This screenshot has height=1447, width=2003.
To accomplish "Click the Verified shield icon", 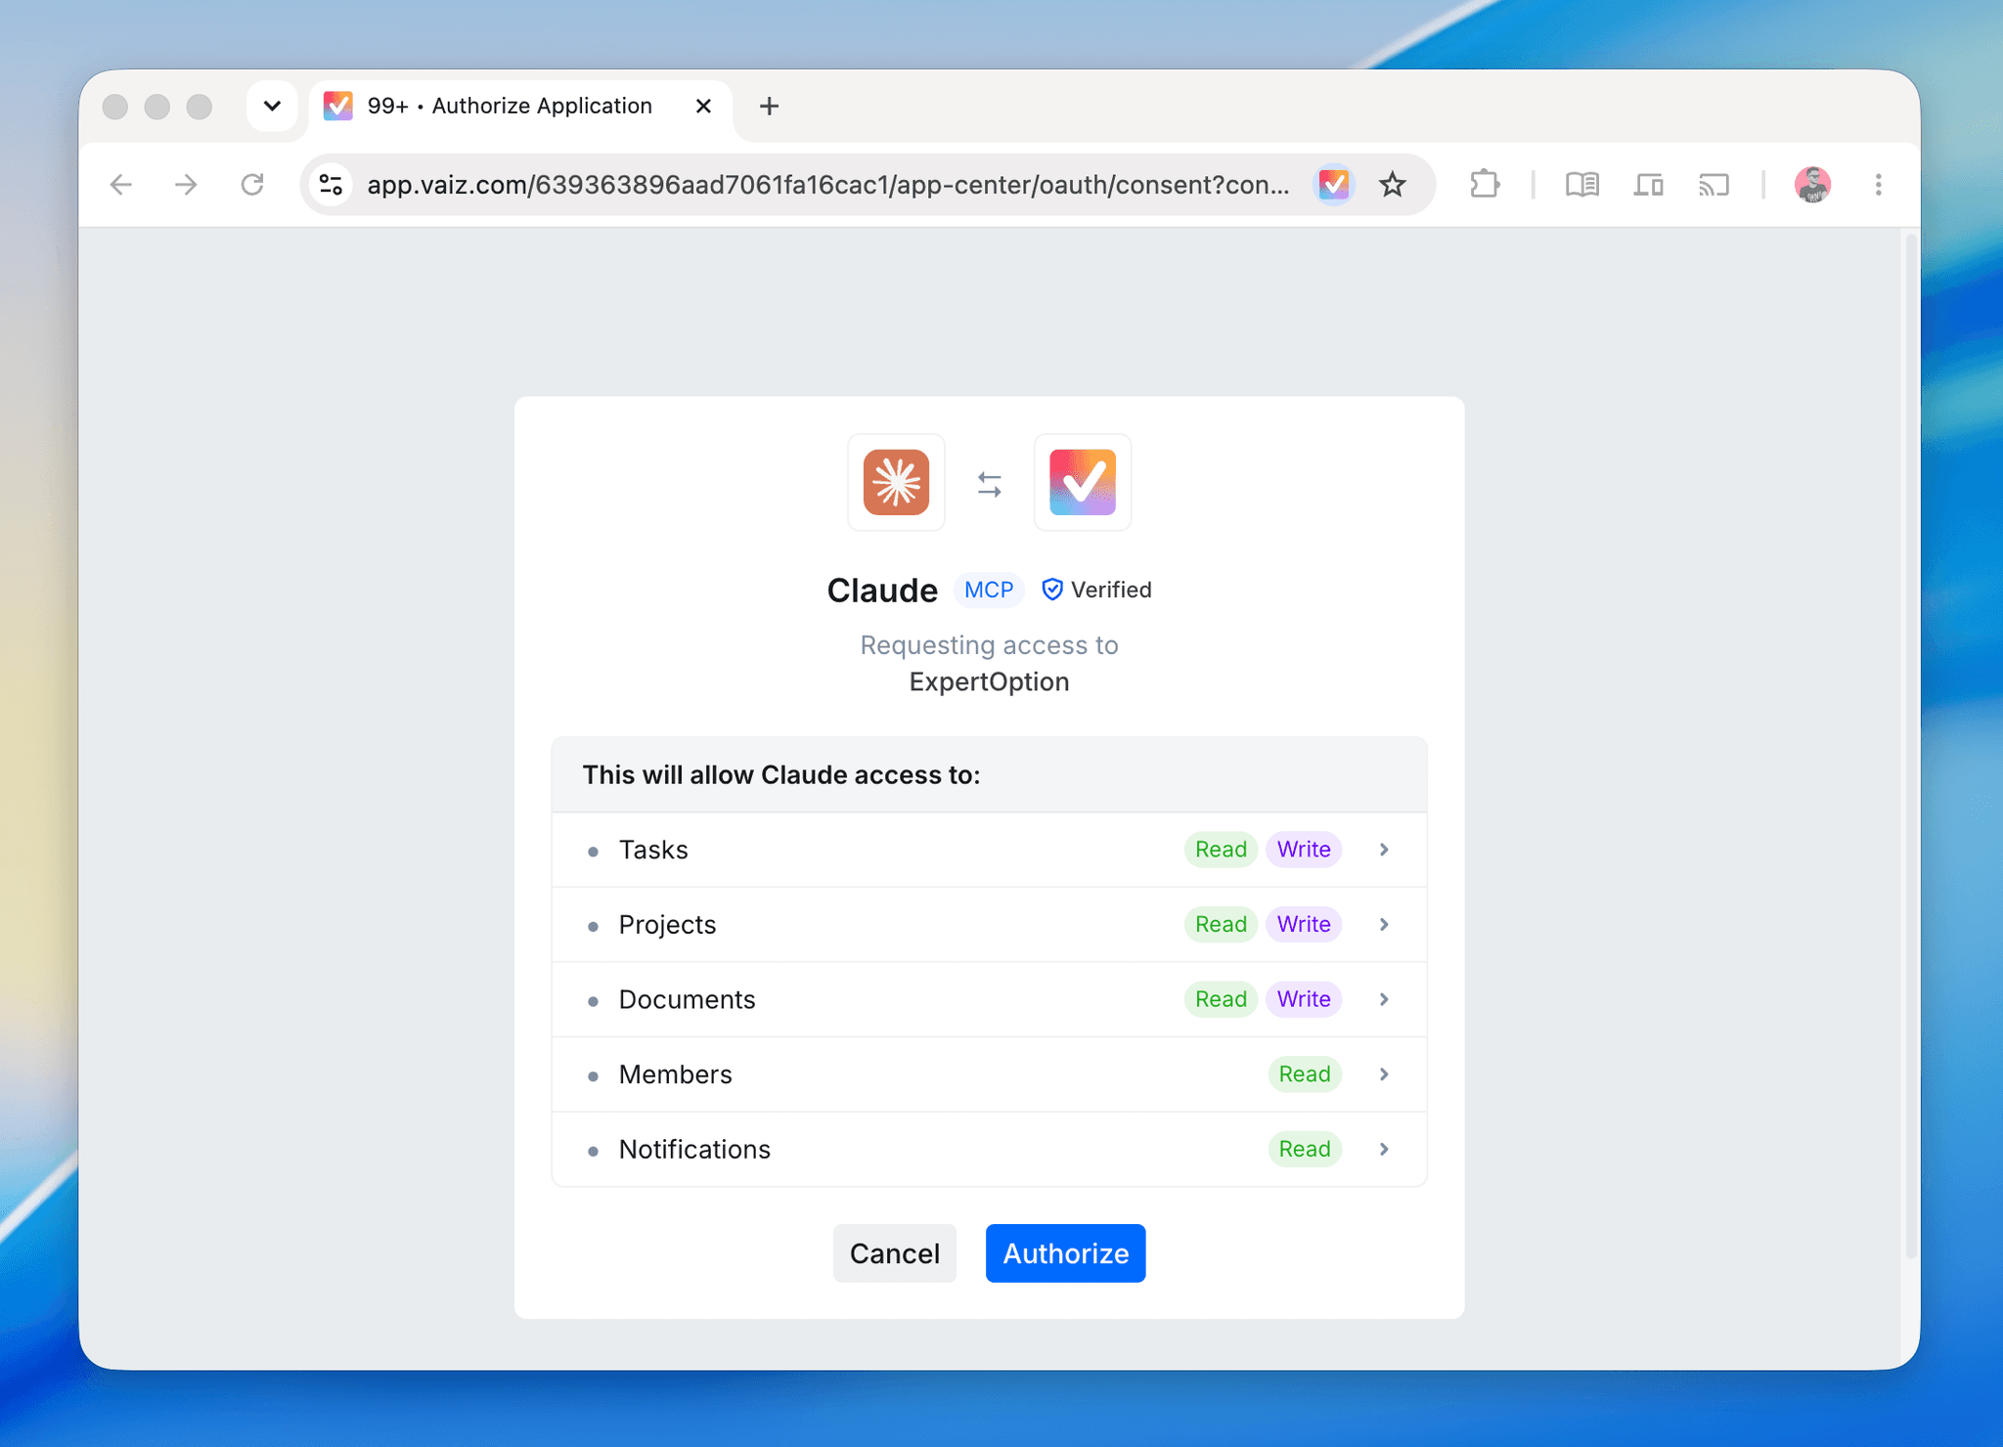I will pyautogui.click(x=1052, y=590).
